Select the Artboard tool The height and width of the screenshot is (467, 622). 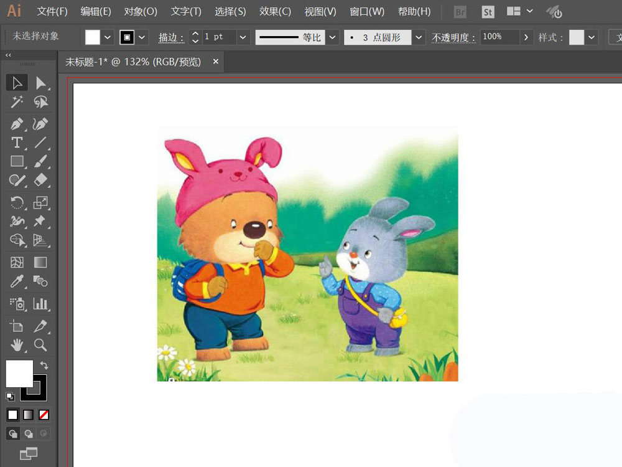(17, 326)
